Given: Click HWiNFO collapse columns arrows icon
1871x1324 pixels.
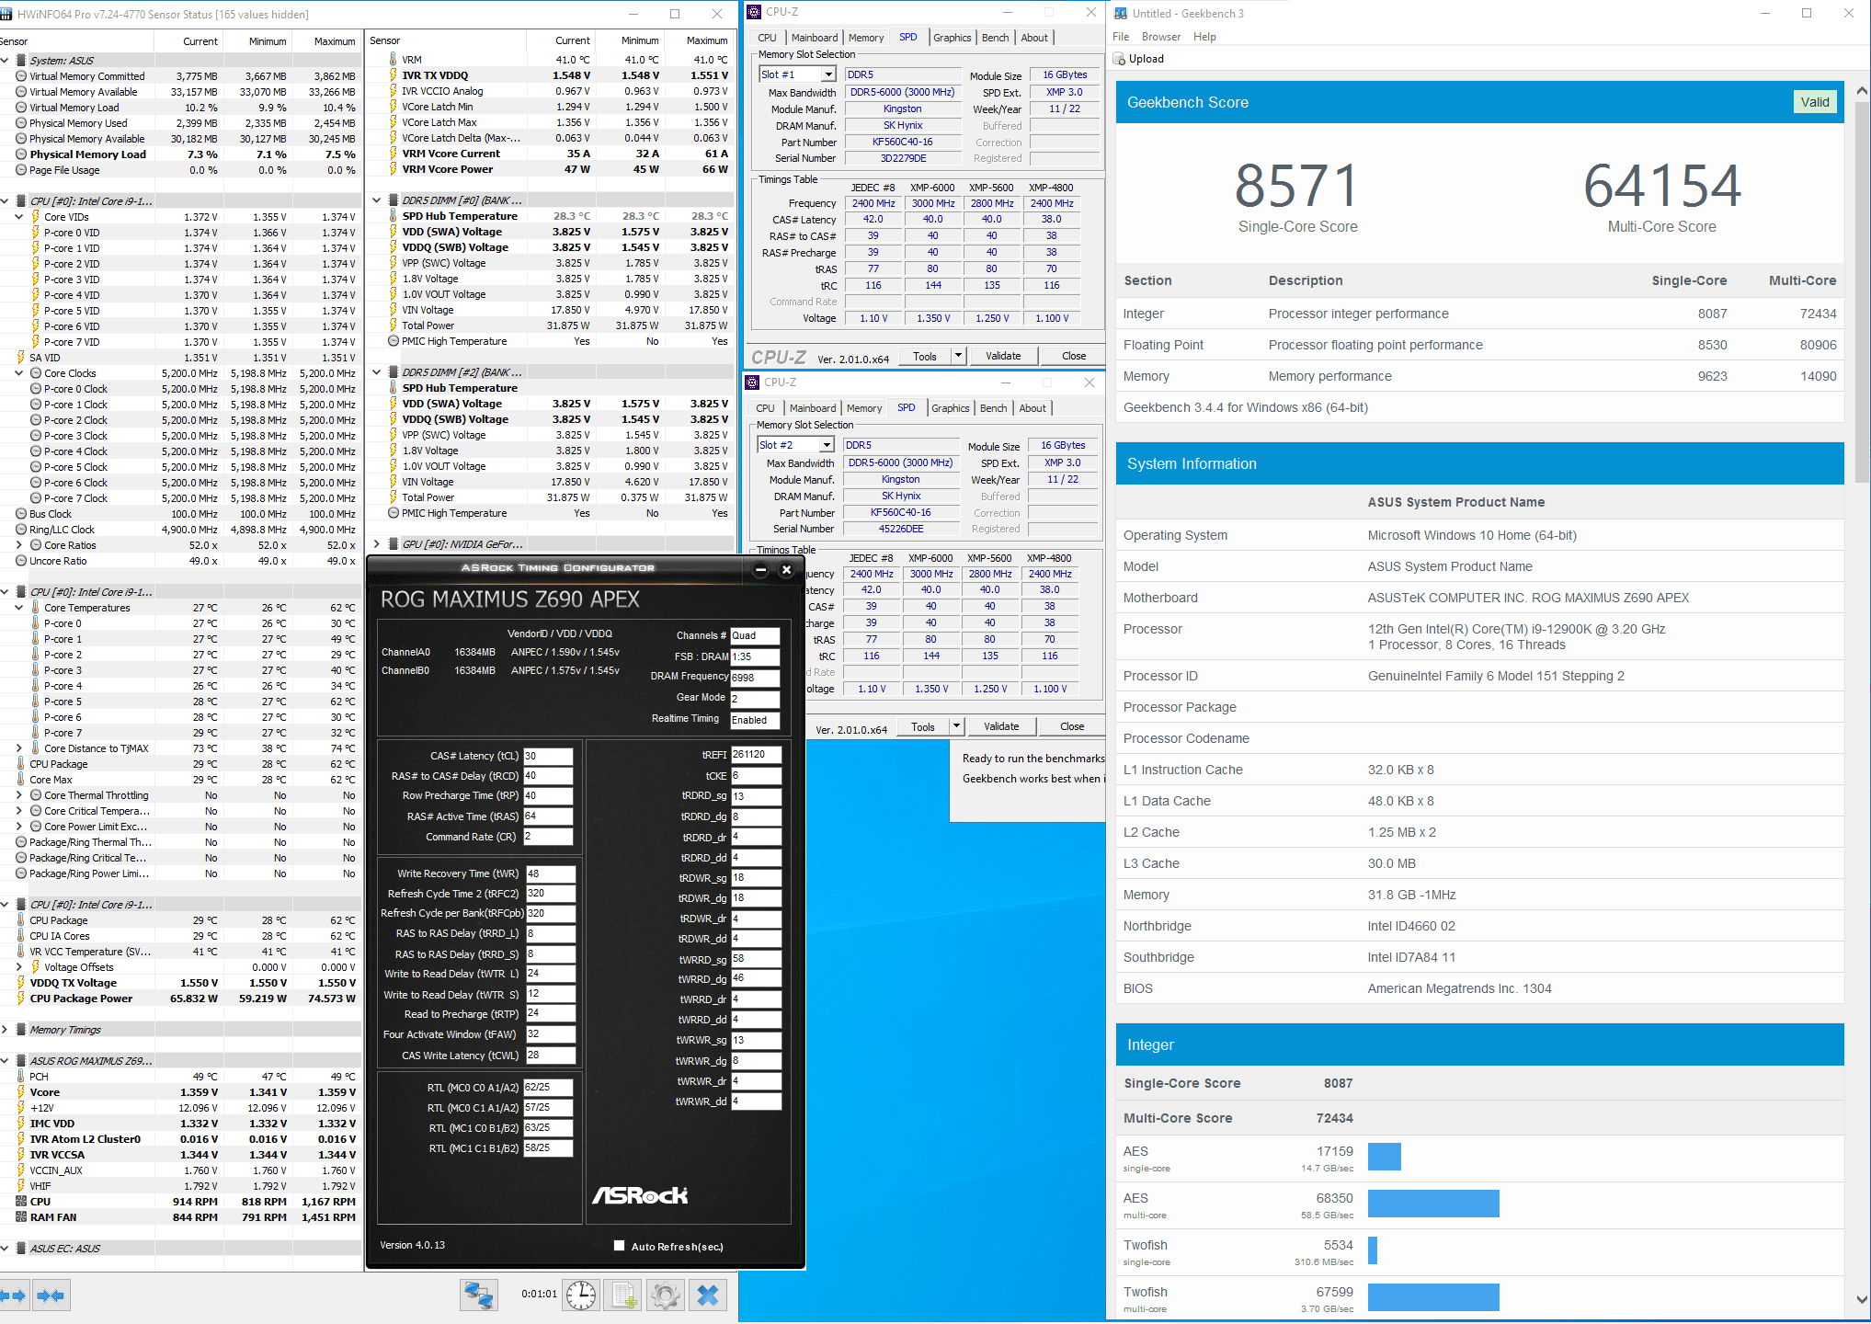Looking at the screenshot, I should (51, 1295).
